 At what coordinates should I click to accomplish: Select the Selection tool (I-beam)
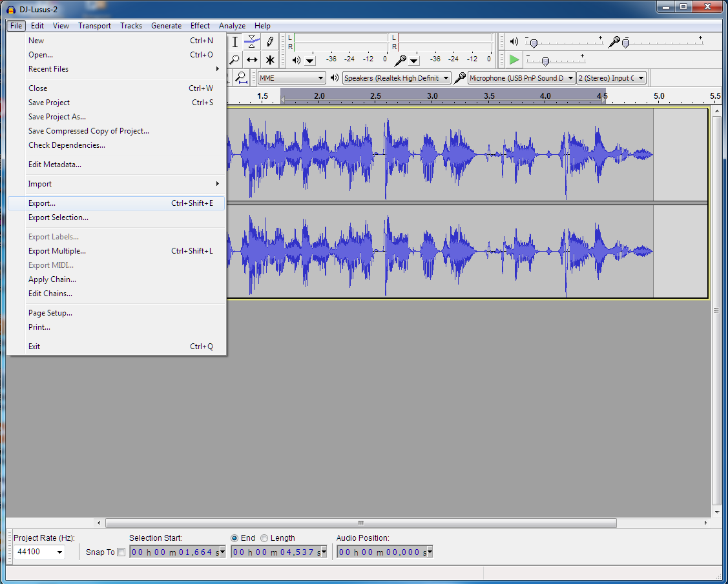coord(235,41)
